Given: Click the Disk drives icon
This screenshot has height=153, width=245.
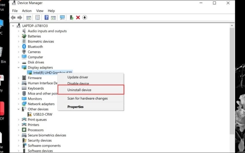Looking at the screenshot, I should [24, 62].
